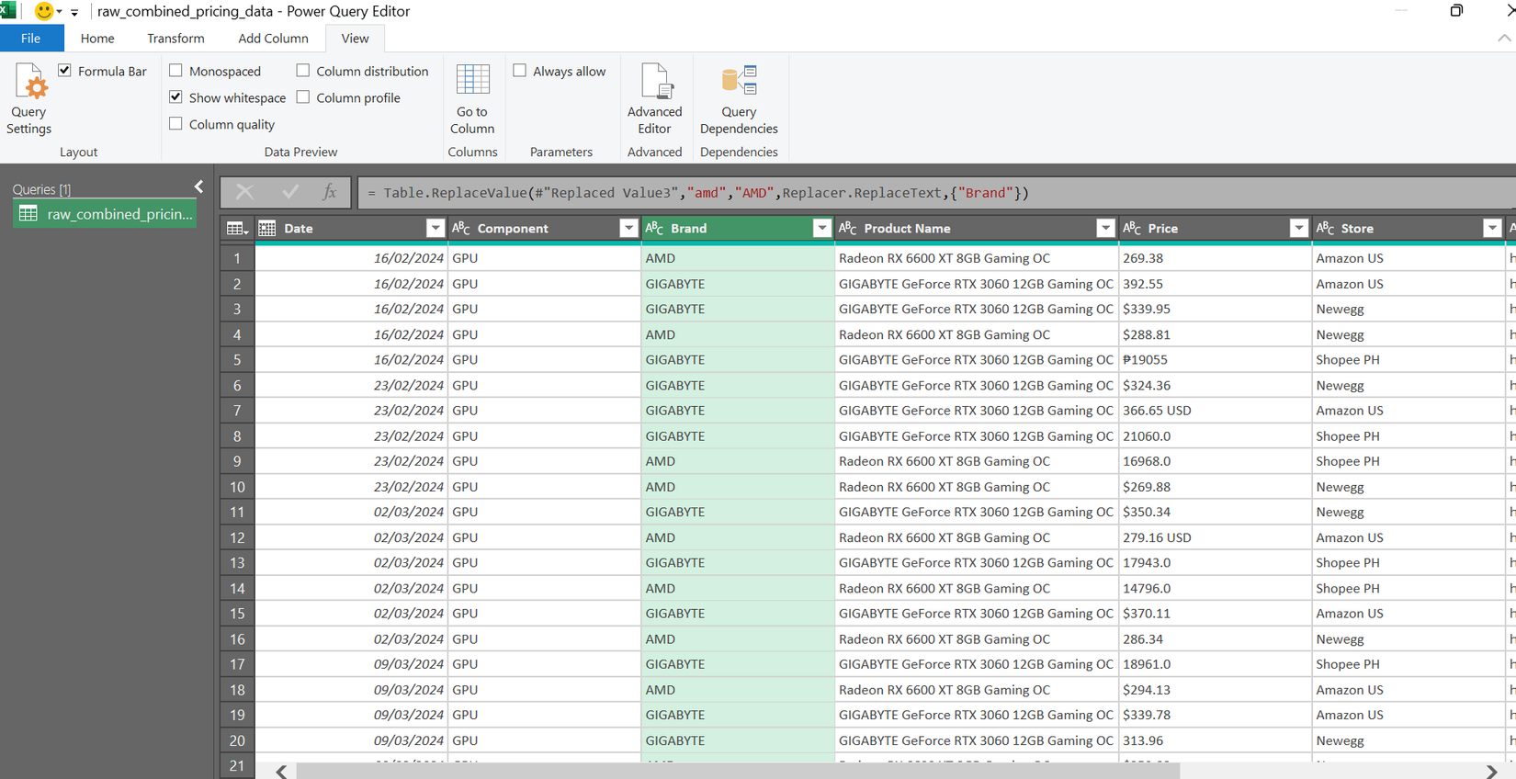Click the table menu icon in grid corner
Viewport: 1516px width, 779px height.
[x=237, y=229]
